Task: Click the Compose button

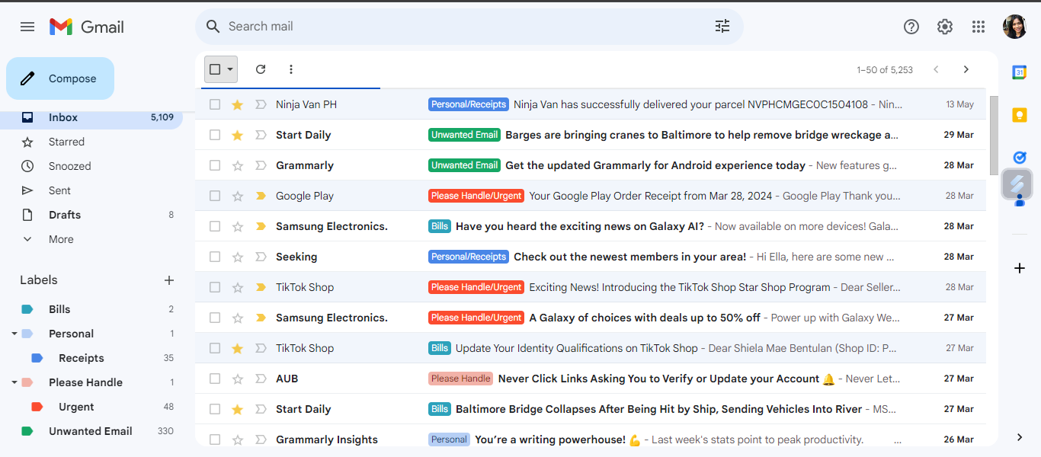Action: tap(60, 78)
